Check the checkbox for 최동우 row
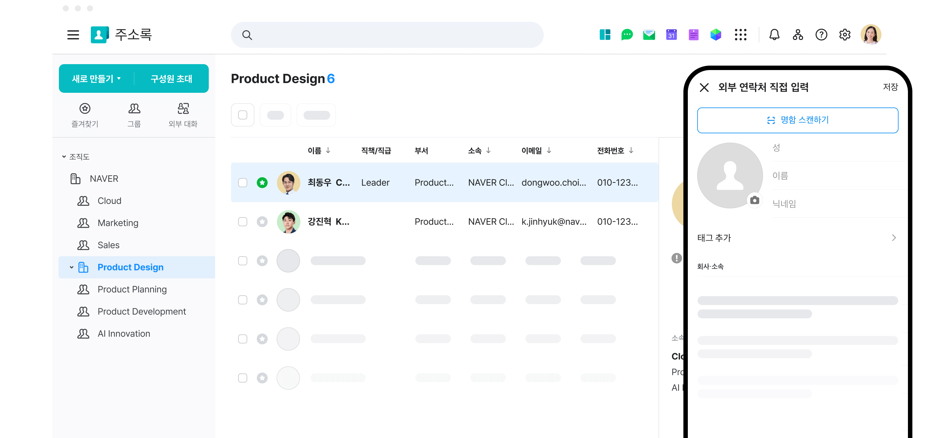 pyautogui.click(x=242, y=183)
